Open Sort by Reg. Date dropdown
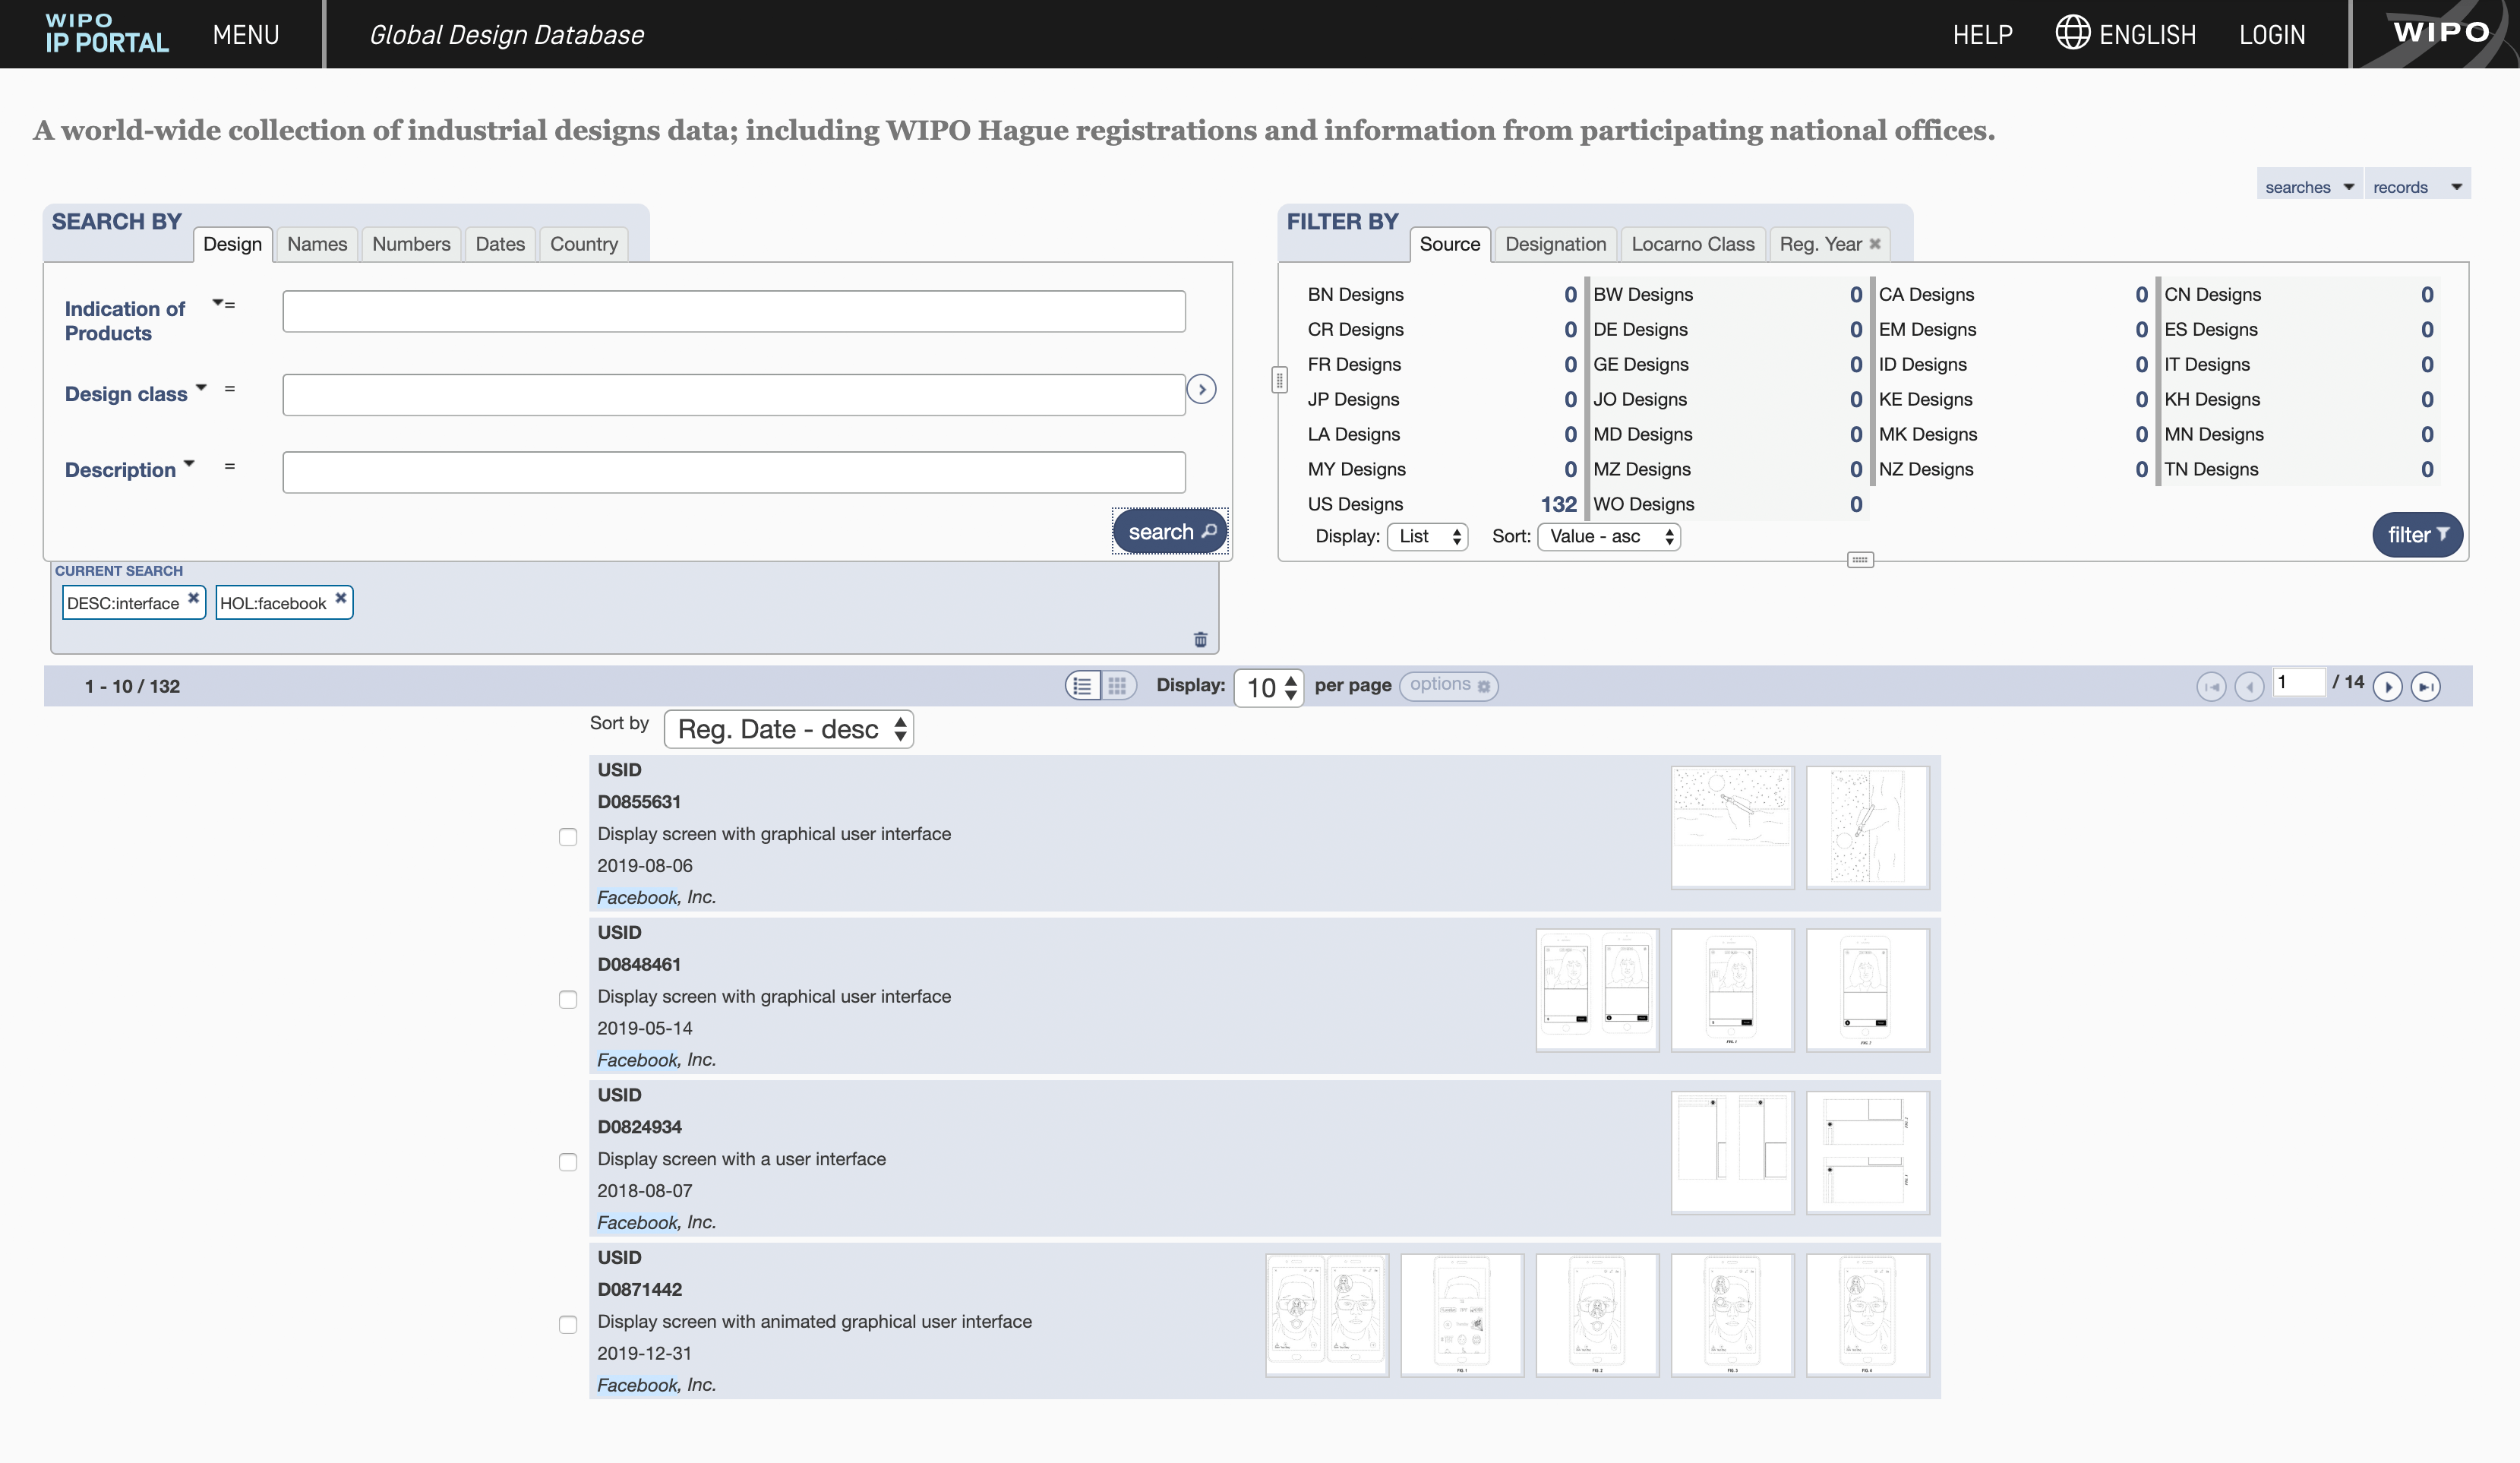This screenshot has width=2520, height=1463. [789, 729]
